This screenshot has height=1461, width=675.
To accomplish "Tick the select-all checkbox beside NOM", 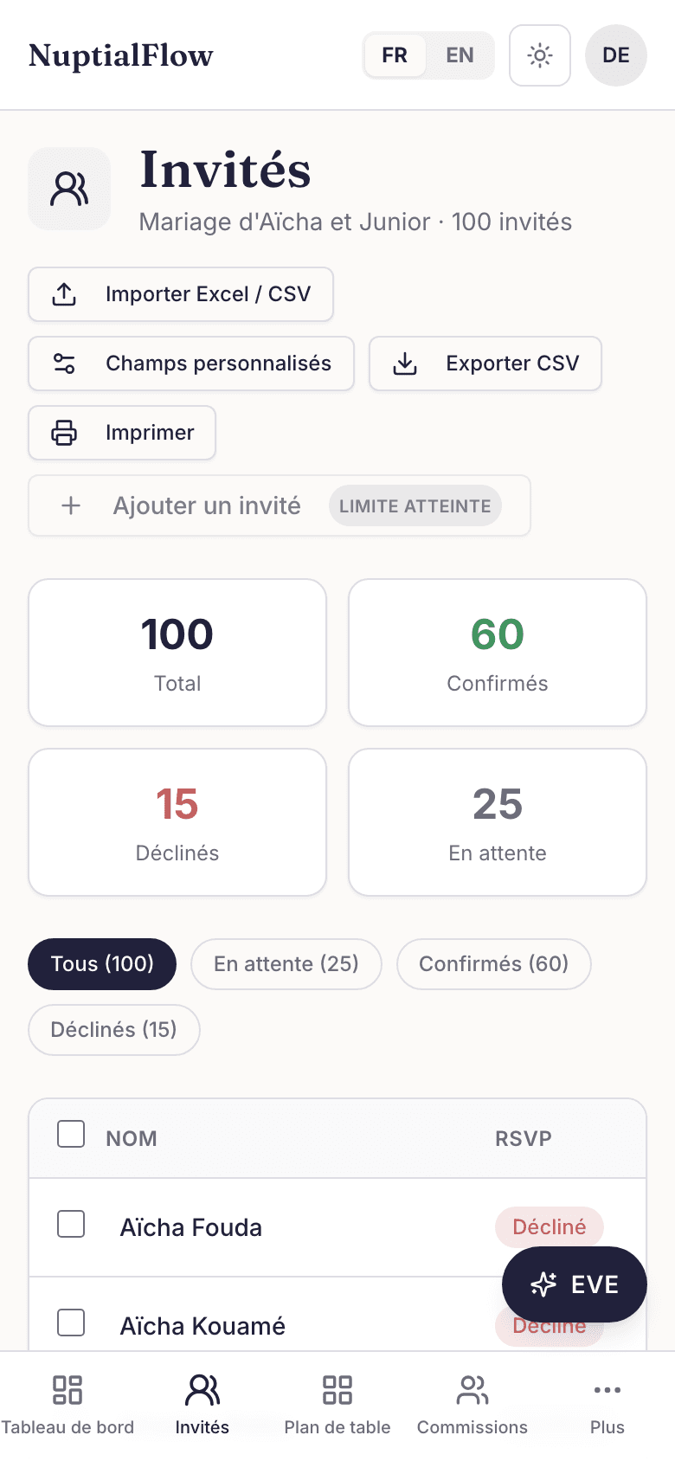I will (x=71, y=1134).
